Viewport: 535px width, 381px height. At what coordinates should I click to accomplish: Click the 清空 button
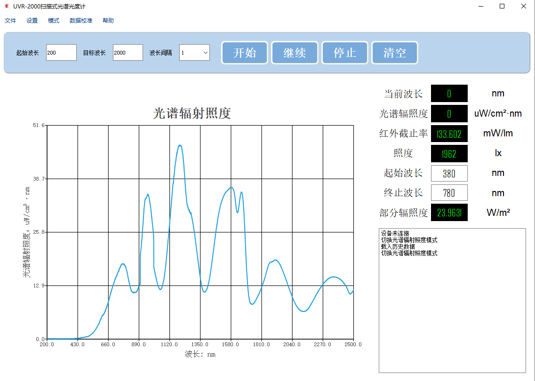point(395,53)
